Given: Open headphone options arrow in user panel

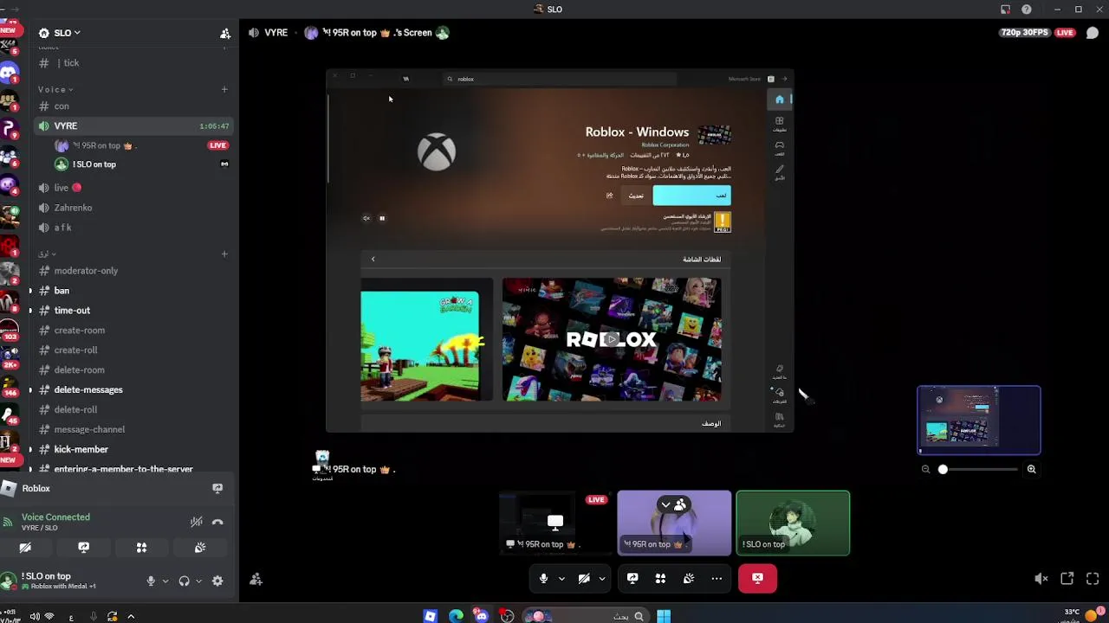Looking at the screenshot, I should coord(198,581).
